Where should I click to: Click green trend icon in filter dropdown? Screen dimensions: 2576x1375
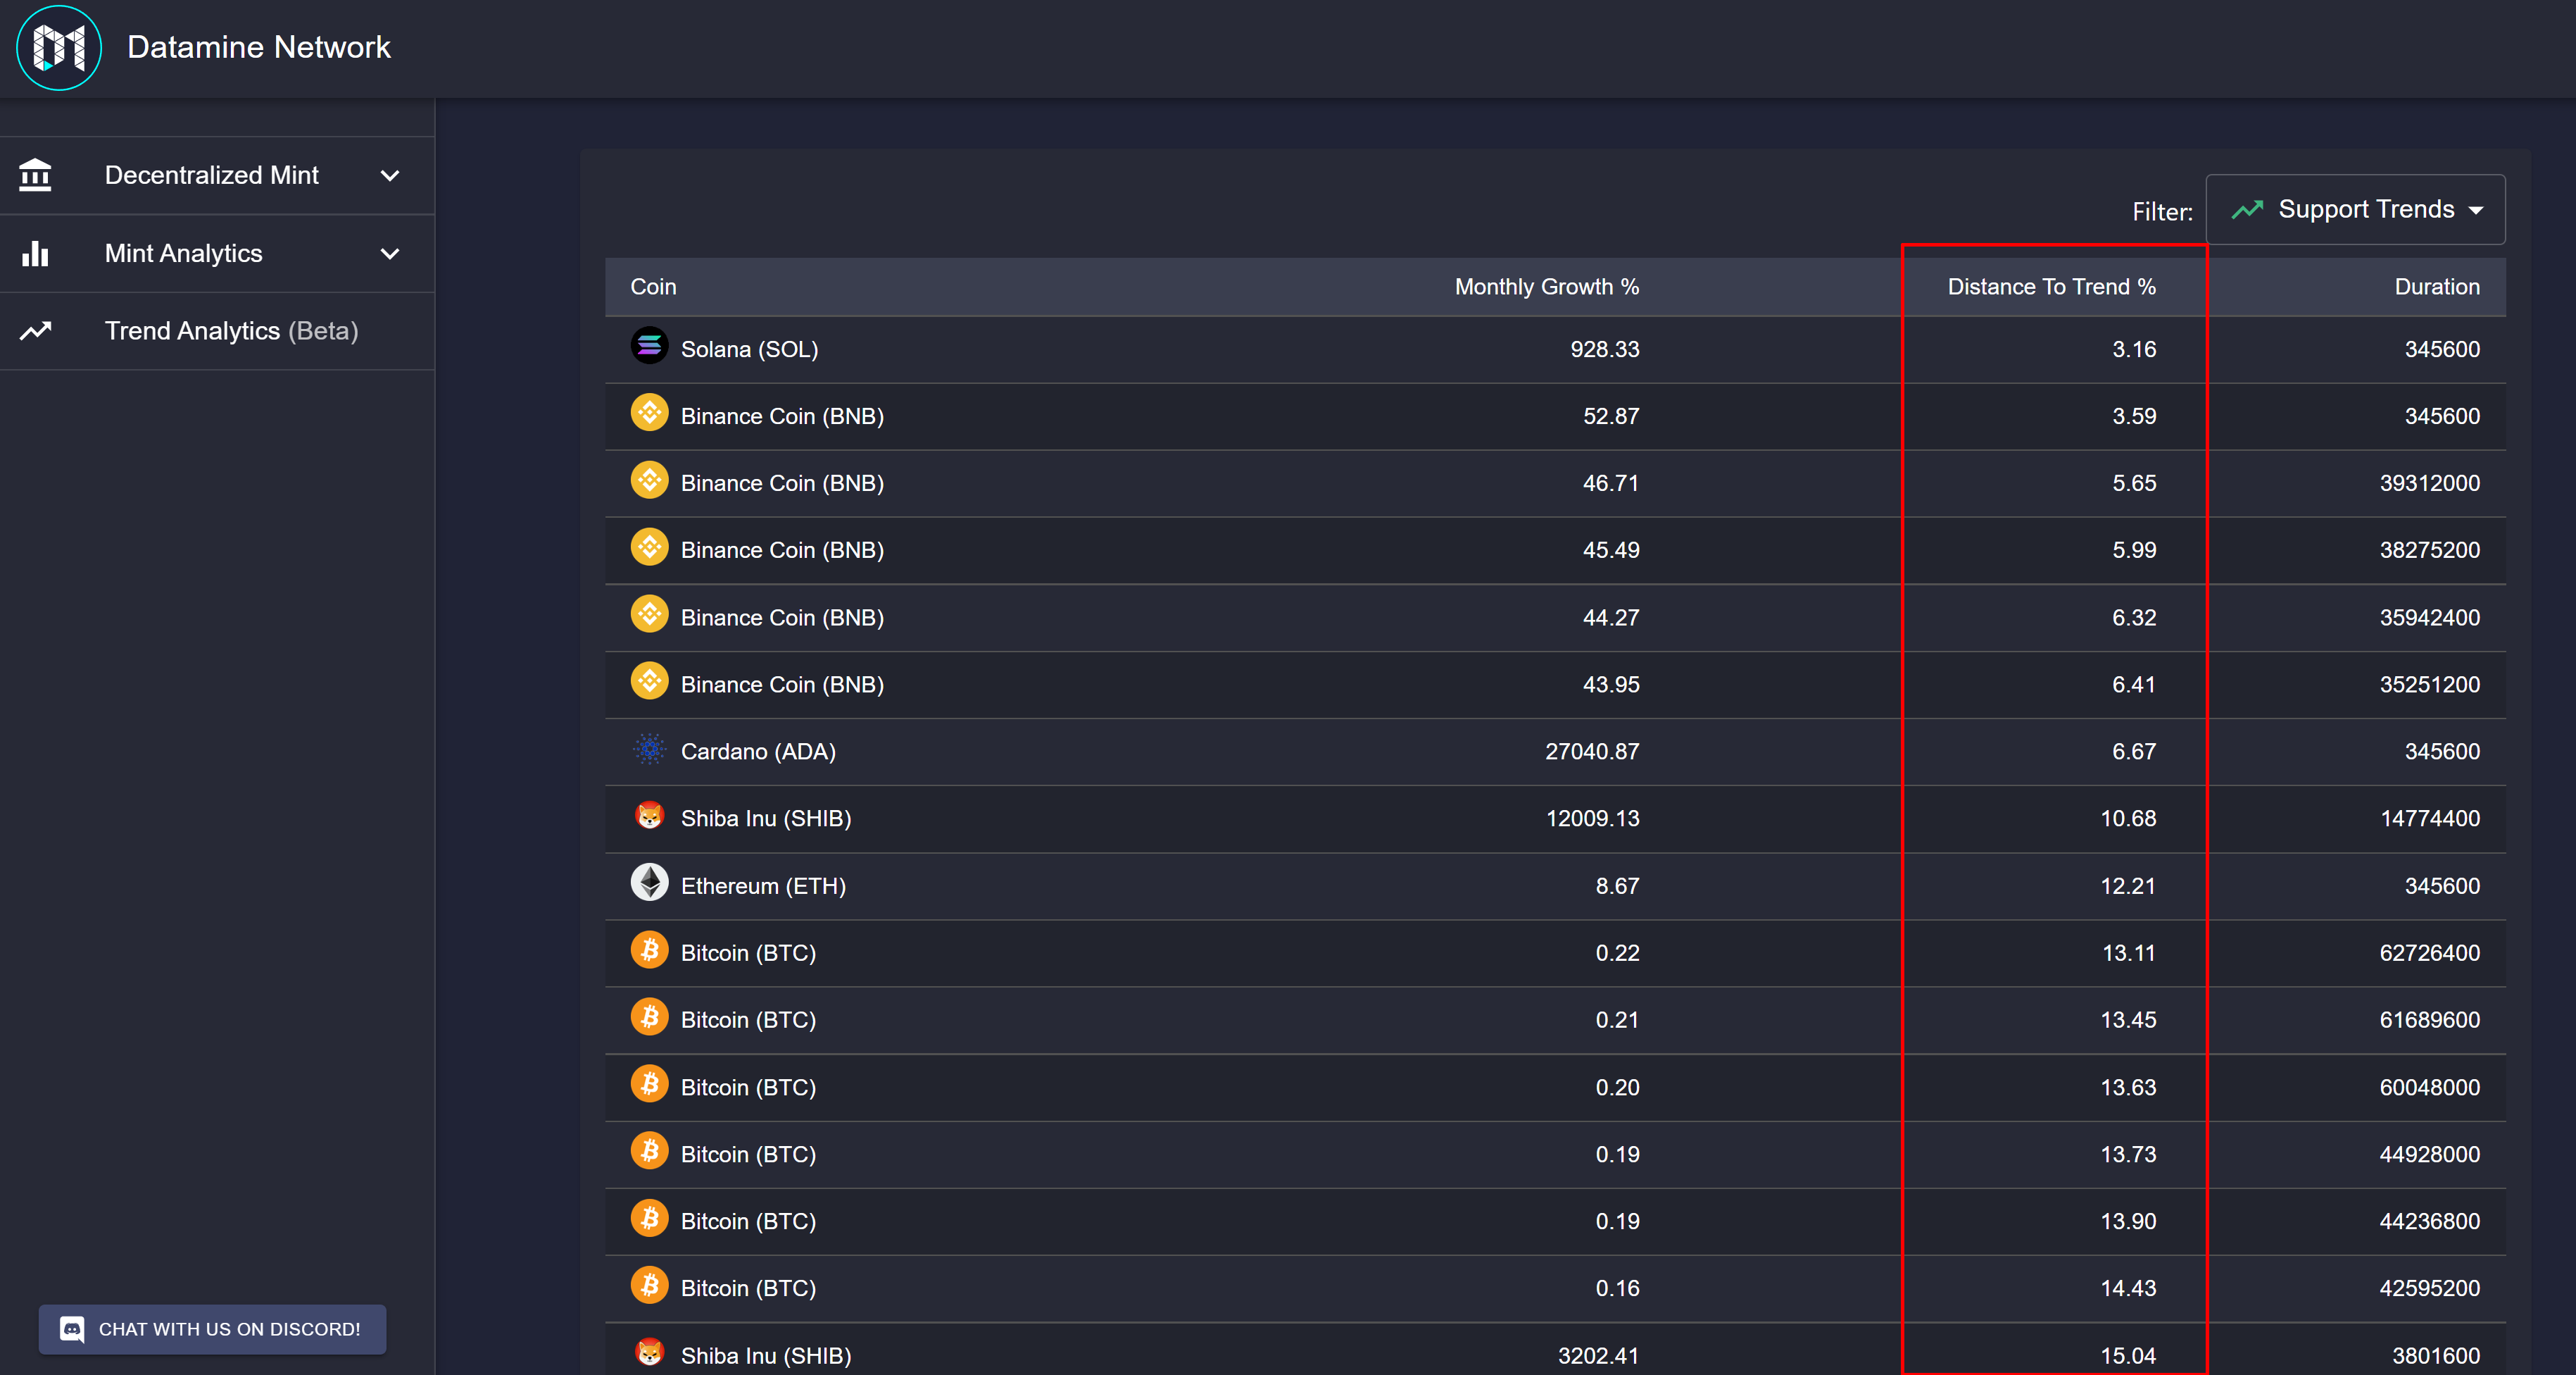pos(2247,209)
